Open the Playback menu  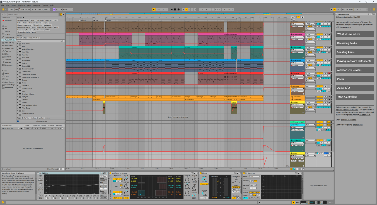click(x=21, y=5)
